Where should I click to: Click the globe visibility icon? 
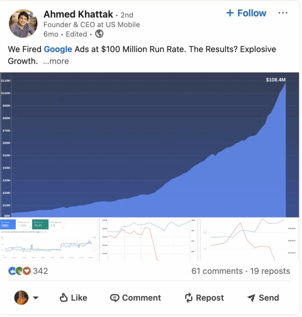[x=99, y=34]
